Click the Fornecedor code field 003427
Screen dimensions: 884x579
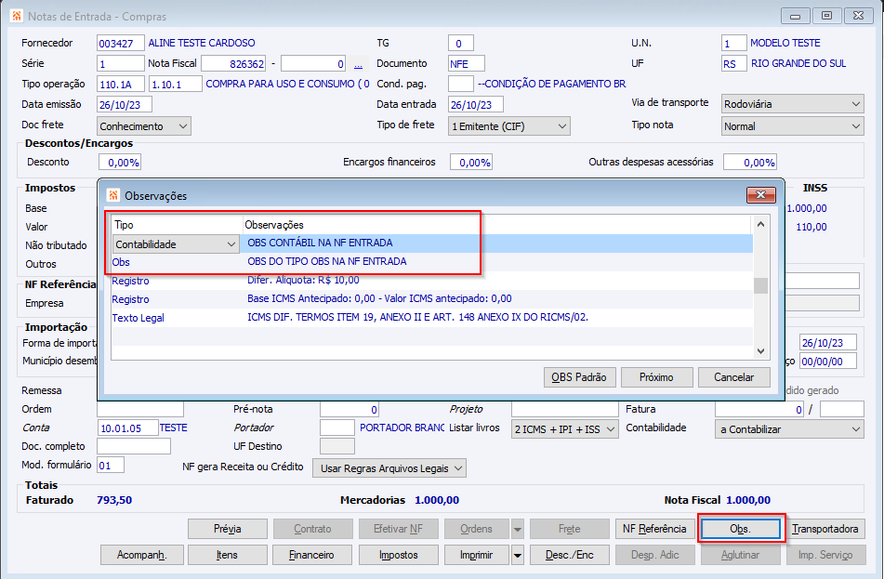(120, 44)
